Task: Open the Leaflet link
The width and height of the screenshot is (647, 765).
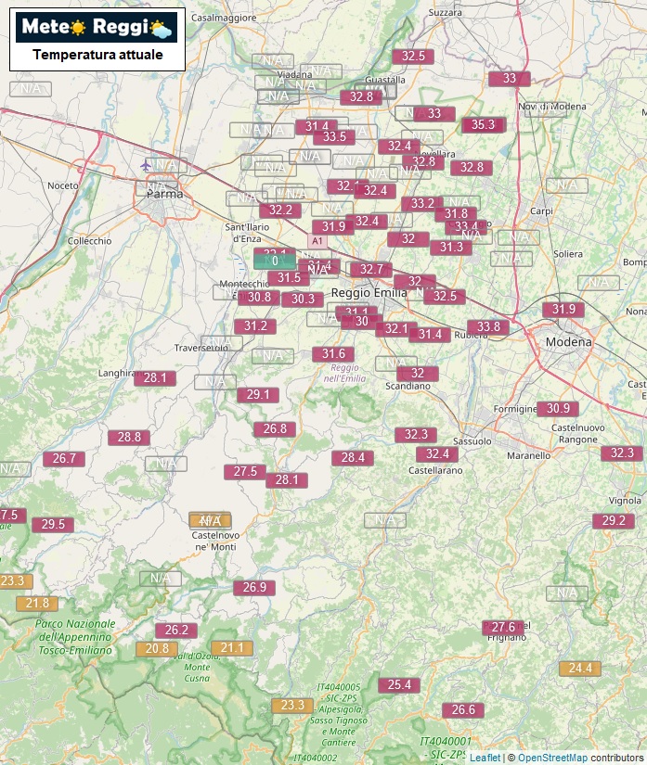Action: tap(484, 758)
